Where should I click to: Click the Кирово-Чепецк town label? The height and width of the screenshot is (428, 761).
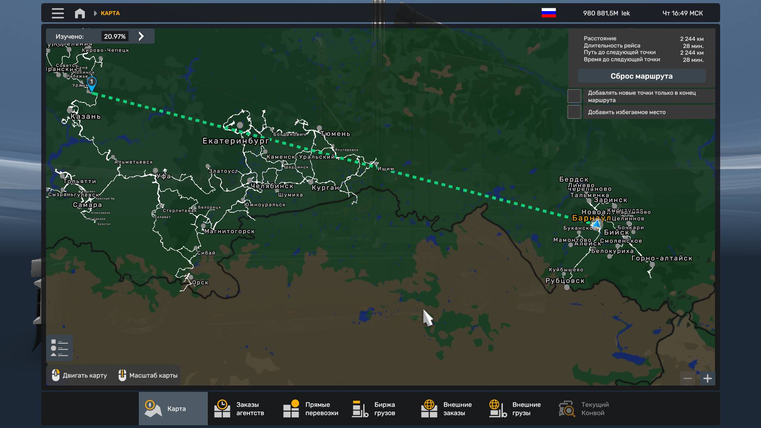pos(105,50)
